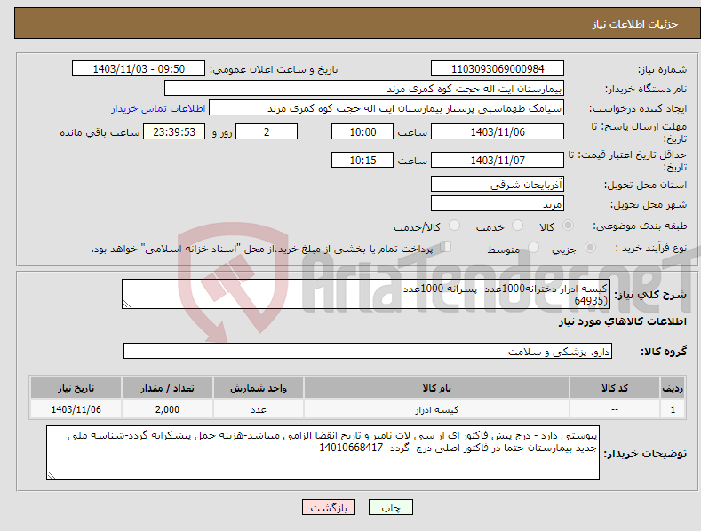Click the unit cell عدد
The height and width of the screenshot is (531, 701).
tap(259, 409)
